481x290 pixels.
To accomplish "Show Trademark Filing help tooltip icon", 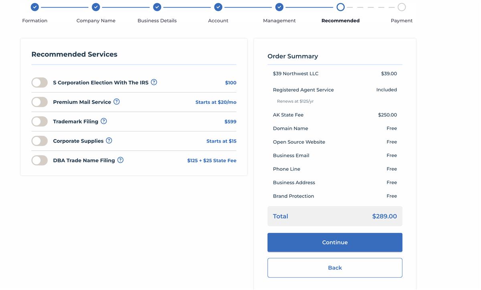I will (104, 121).
